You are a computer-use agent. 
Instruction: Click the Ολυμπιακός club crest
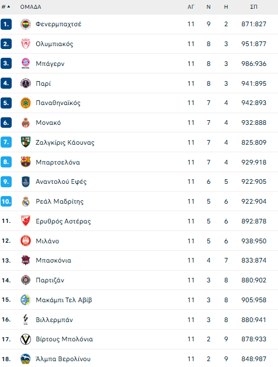point(26,44)
